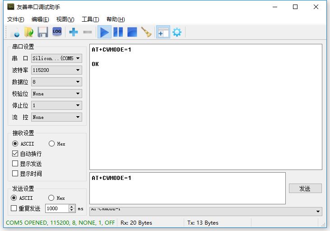This screenshot has height=231, width=330.
Task: Toggle the panel layout window icon
Action: point(163,32)
